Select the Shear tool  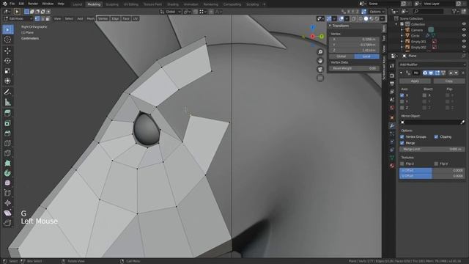[x=8, y=213]
